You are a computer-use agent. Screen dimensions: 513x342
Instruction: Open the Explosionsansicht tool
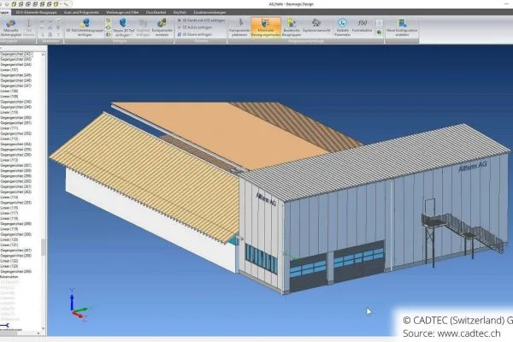(316, 27)
